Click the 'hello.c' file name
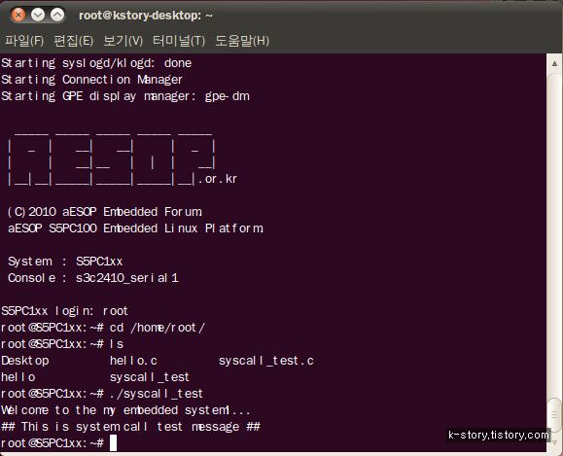The width and height of the screenshot is (563, 456). tap(133, 361)
